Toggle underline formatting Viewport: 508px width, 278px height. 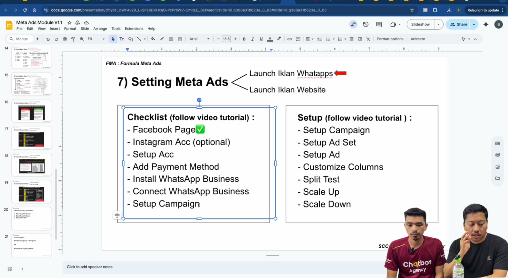[x=261, y=39]
